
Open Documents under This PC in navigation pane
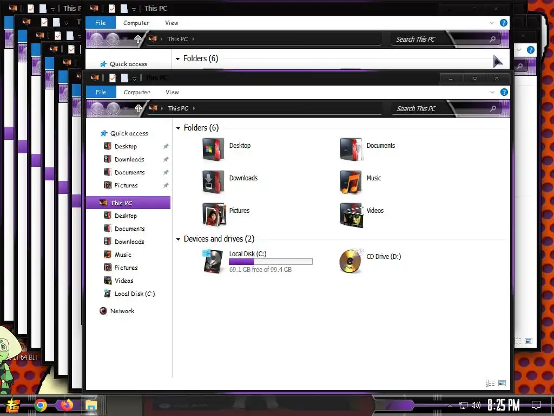pos(129,229)
